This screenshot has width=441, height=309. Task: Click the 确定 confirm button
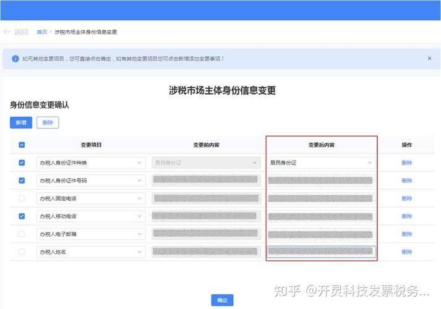[x=222, y=300]
